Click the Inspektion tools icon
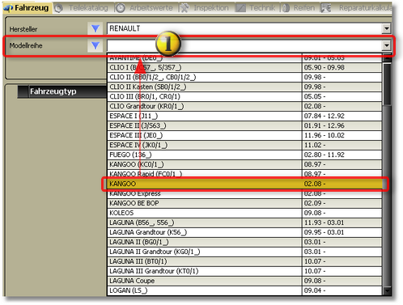403x305 pixels. tap(185, 8)
